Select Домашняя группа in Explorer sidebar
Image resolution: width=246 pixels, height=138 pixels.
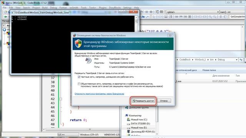pyautogui.click(x=137, y=107)
